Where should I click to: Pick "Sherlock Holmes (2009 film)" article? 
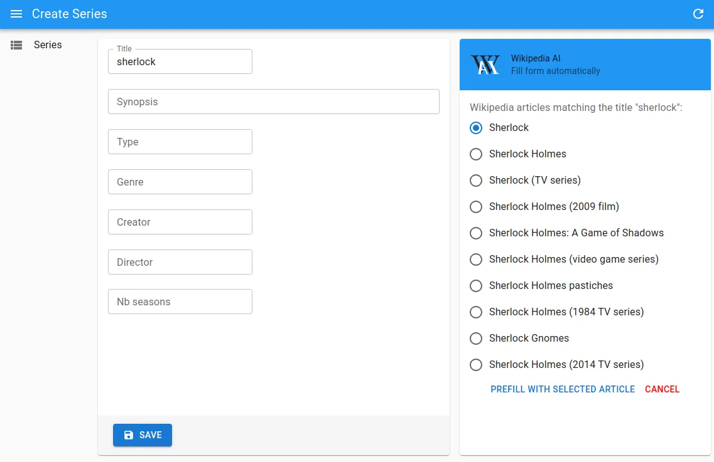coord(476,207)
